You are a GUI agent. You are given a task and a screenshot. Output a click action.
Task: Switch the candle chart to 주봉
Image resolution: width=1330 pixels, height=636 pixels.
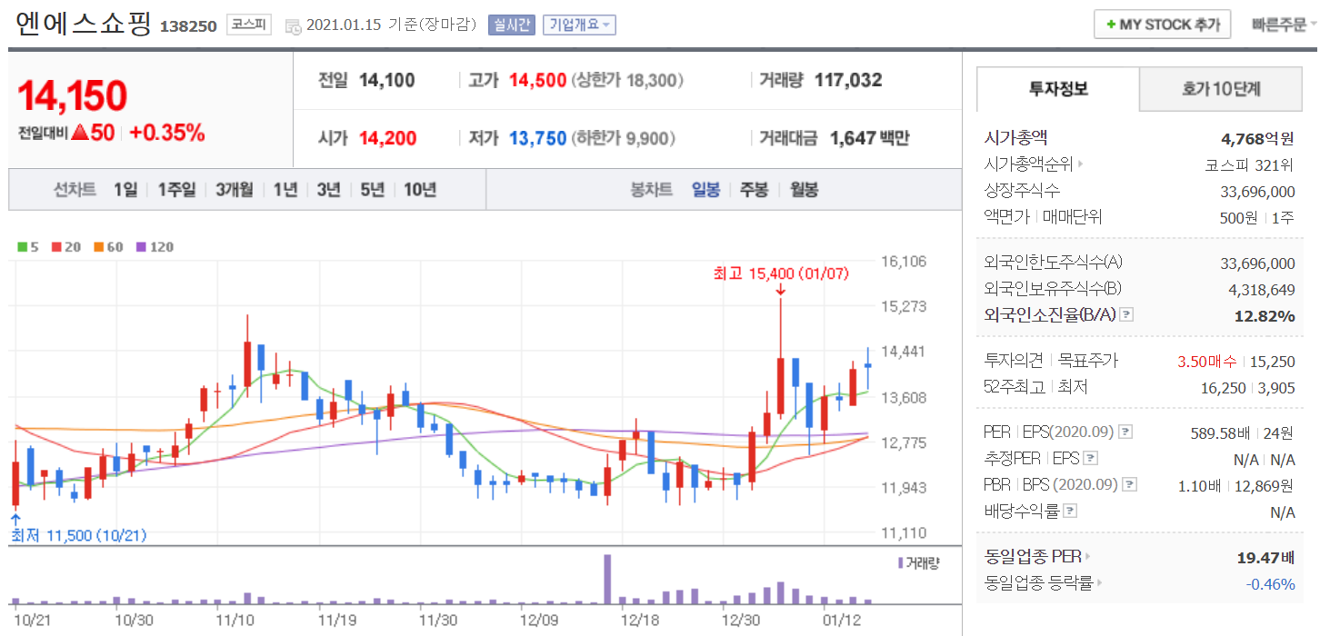[754, 189]
